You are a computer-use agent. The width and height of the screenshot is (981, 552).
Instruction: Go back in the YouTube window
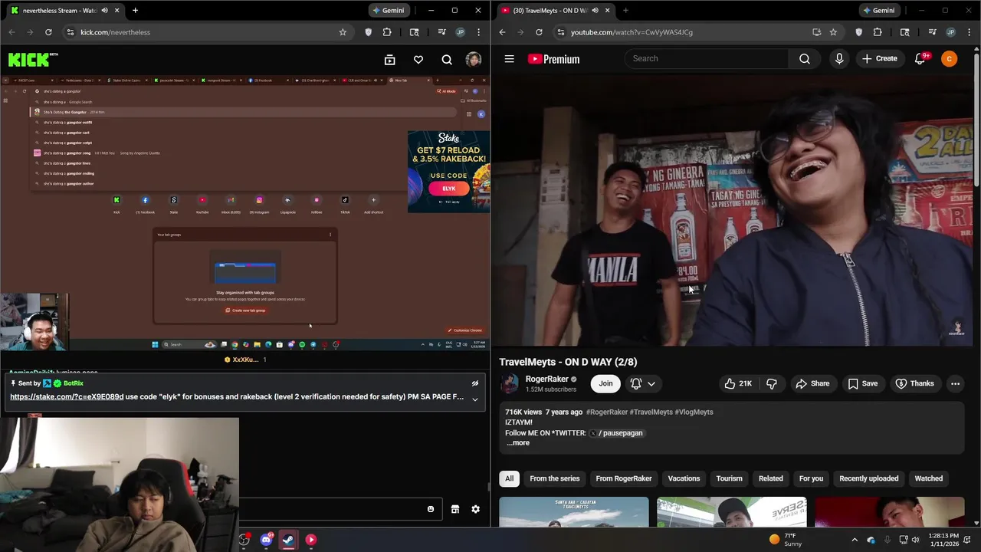click(x=502, y=32)
